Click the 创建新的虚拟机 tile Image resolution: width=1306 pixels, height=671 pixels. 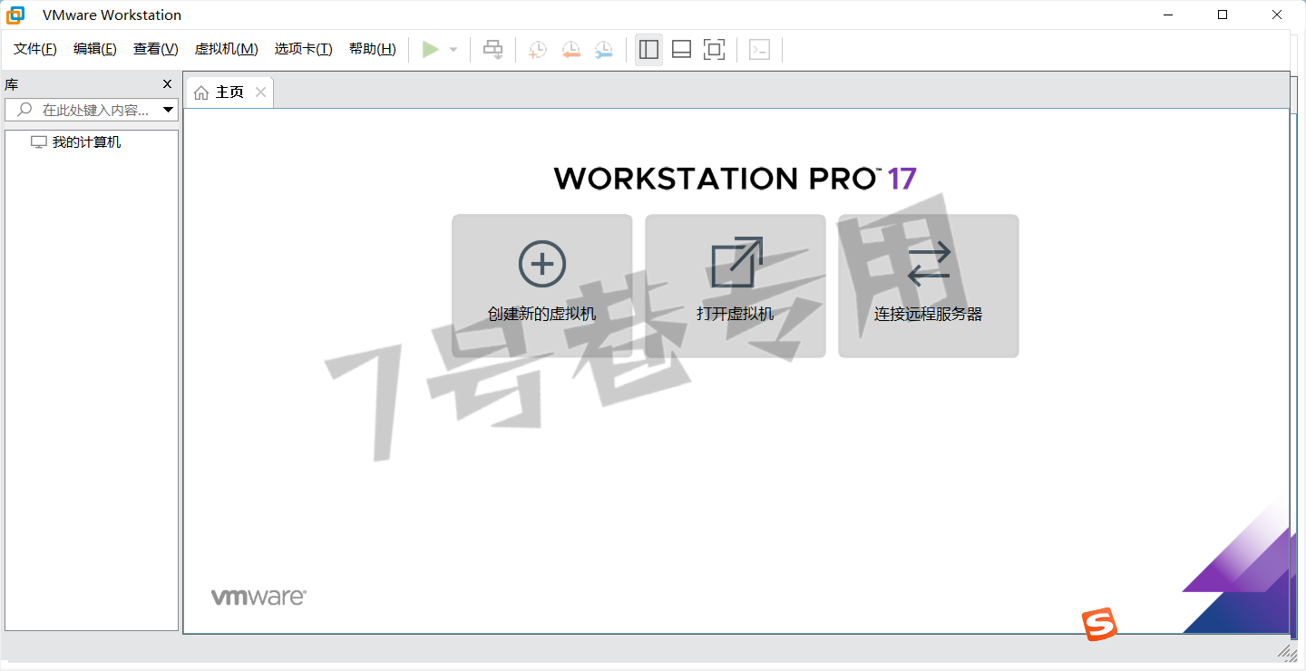pyautogui.click(x=542, y=286)
